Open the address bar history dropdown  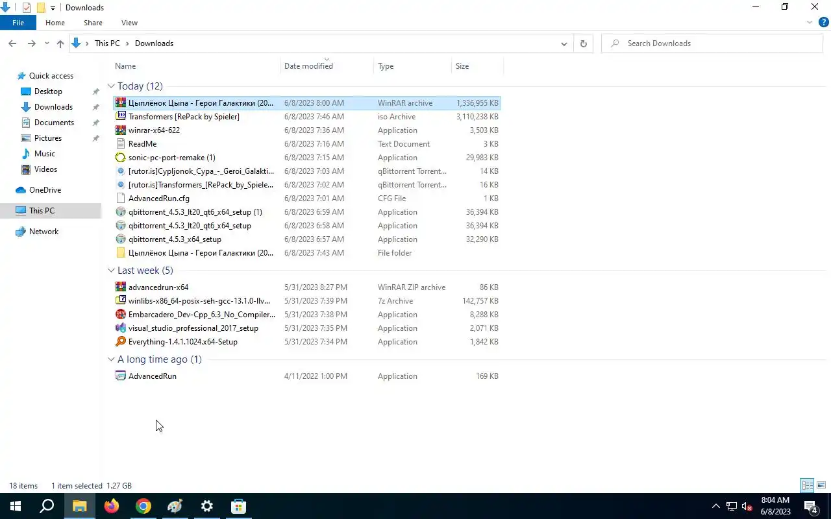[564, 43]
